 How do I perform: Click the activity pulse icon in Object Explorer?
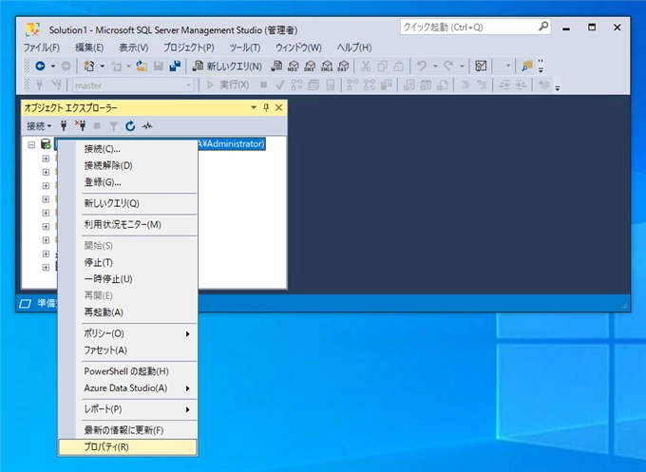[147, 126]
